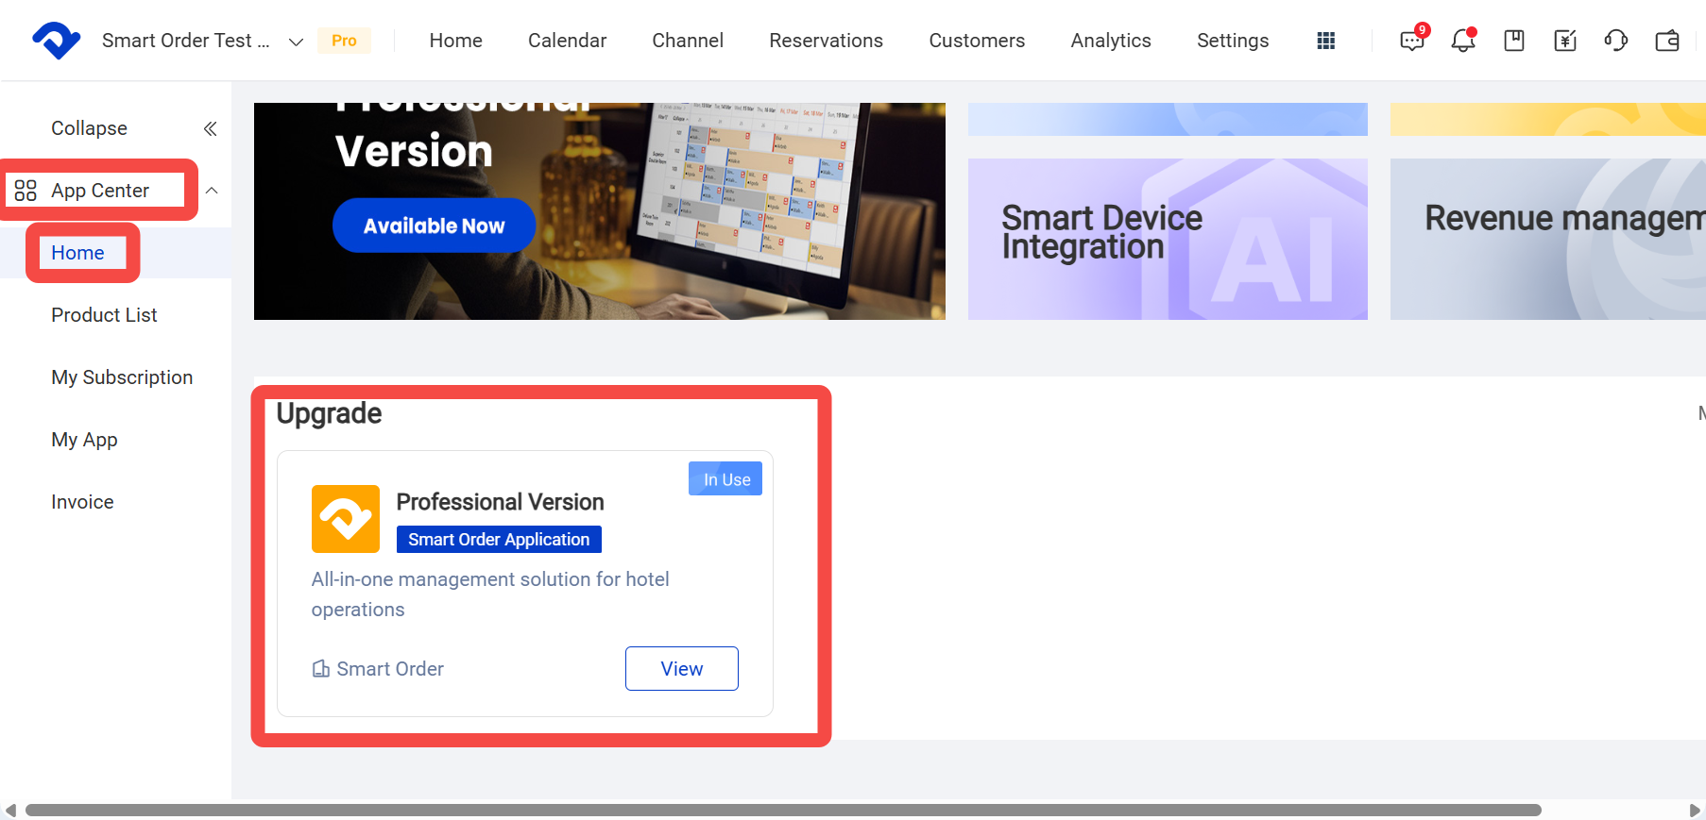
Task: Expand the Smart Order Test property dropdown
Action: pos(296,42)
